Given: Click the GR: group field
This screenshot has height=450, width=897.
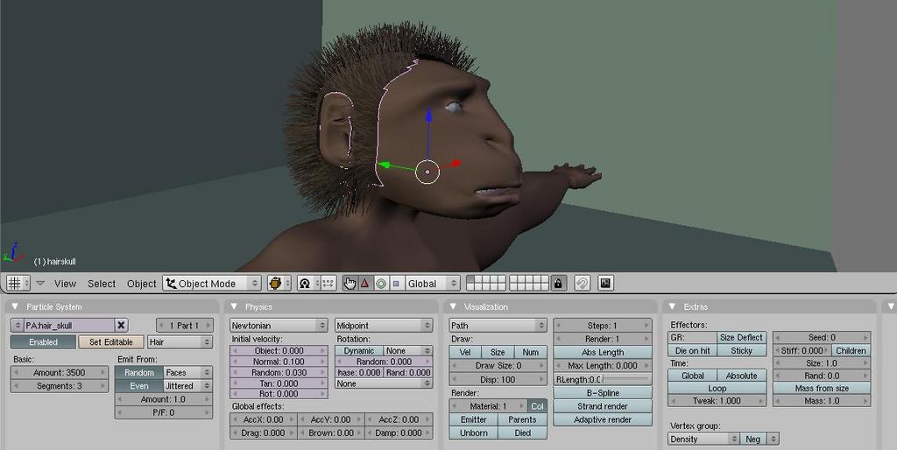Looking at the screenshot, I should point(692,337).
